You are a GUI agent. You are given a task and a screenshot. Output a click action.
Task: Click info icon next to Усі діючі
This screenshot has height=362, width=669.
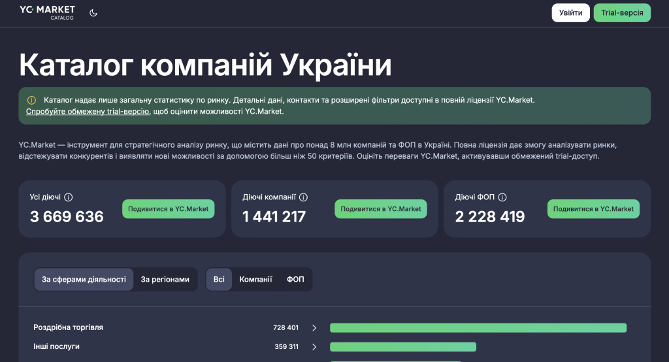[68, 197]
